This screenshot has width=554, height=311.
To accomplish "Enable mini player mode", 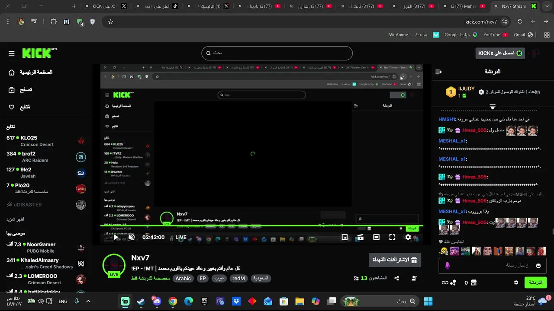I will point(345,237).
